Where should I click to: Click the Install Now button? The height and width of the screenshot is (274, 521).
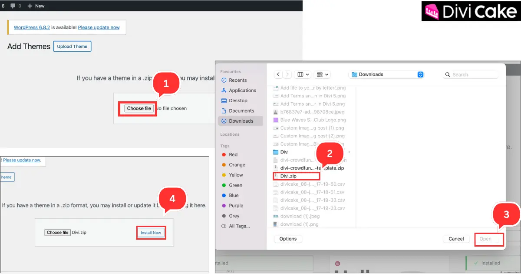click(151, 233)
